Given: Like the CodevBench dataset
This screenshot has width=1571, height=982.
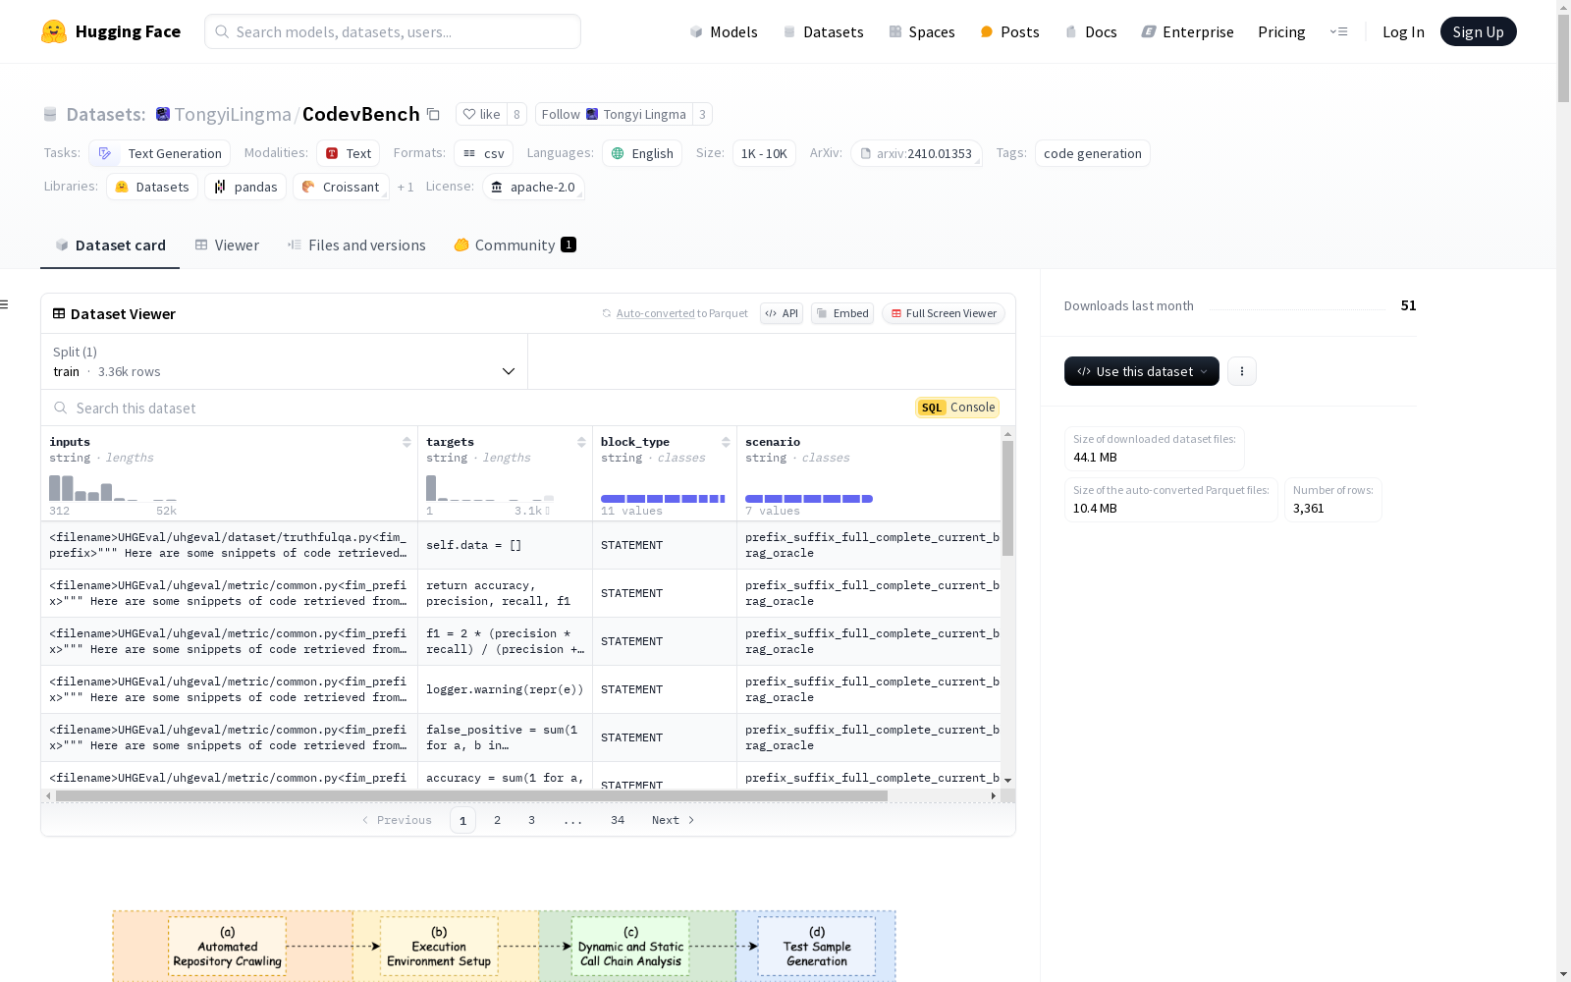Looking at the screenshot, I should point(482,114).
